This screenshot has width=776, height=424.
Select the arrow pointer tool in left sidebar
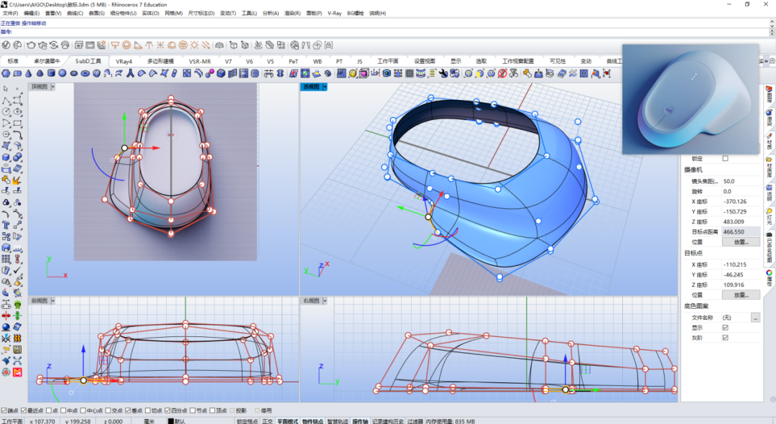coord(6,88)
